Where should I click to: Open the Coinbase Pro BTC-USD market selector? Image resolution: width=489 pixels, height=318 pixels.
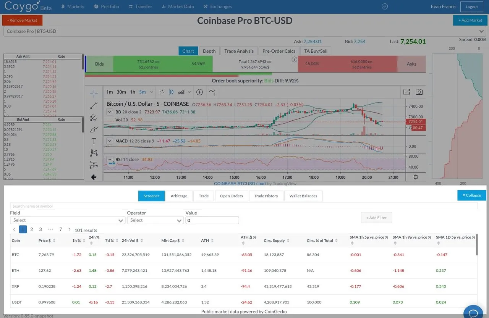point(244,31)
